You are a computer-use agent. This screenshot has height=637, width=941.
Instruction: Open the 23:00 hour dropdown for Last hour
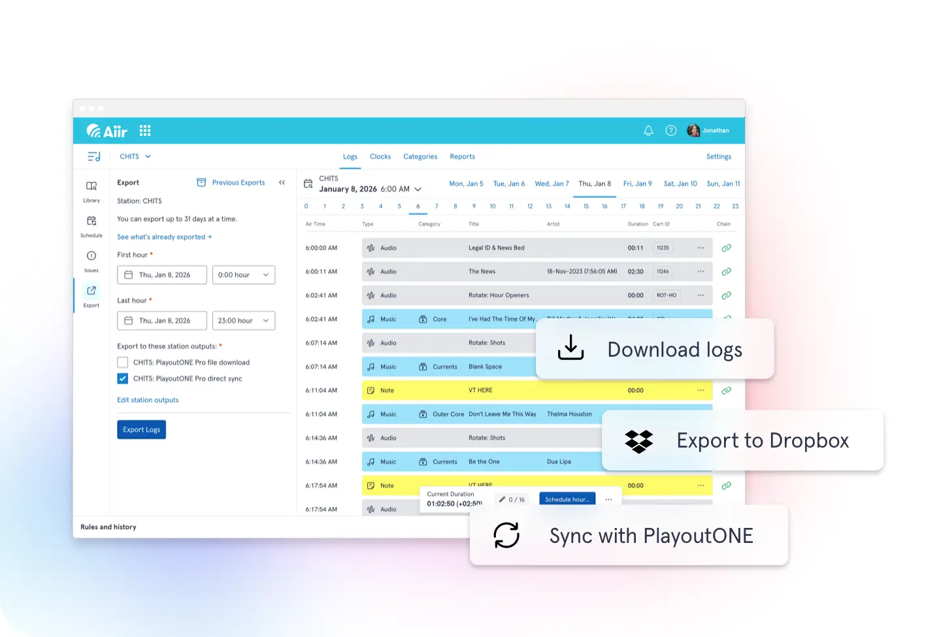coord(243,320)
